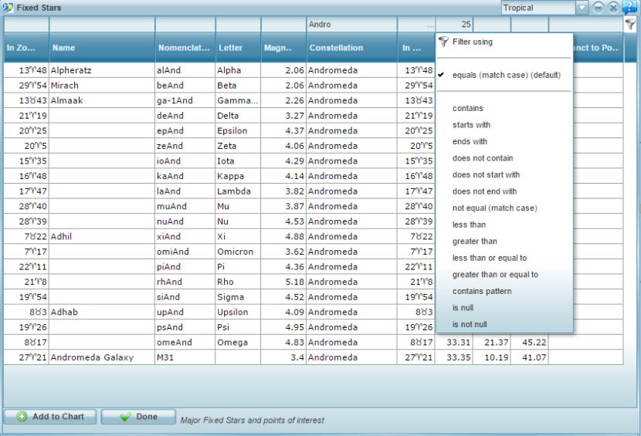Click the minimize button next to the Tropical dropdown
Image resolution: width=641 pixels, height=436 pixels.
(x=599, y=8)
